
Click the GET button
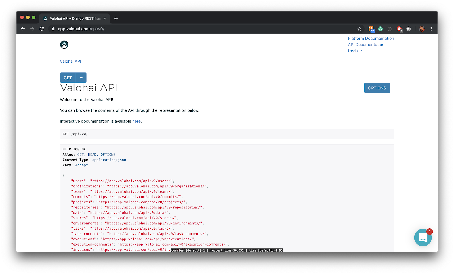(x=68, y=78)
